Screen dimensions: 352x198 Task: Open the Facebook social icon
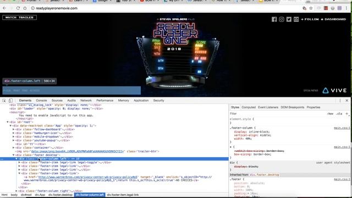click(274, 19)
